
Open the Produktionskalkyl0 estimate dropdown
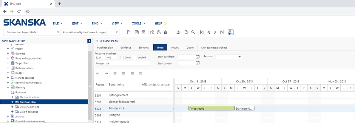click(x=117, y=32)
